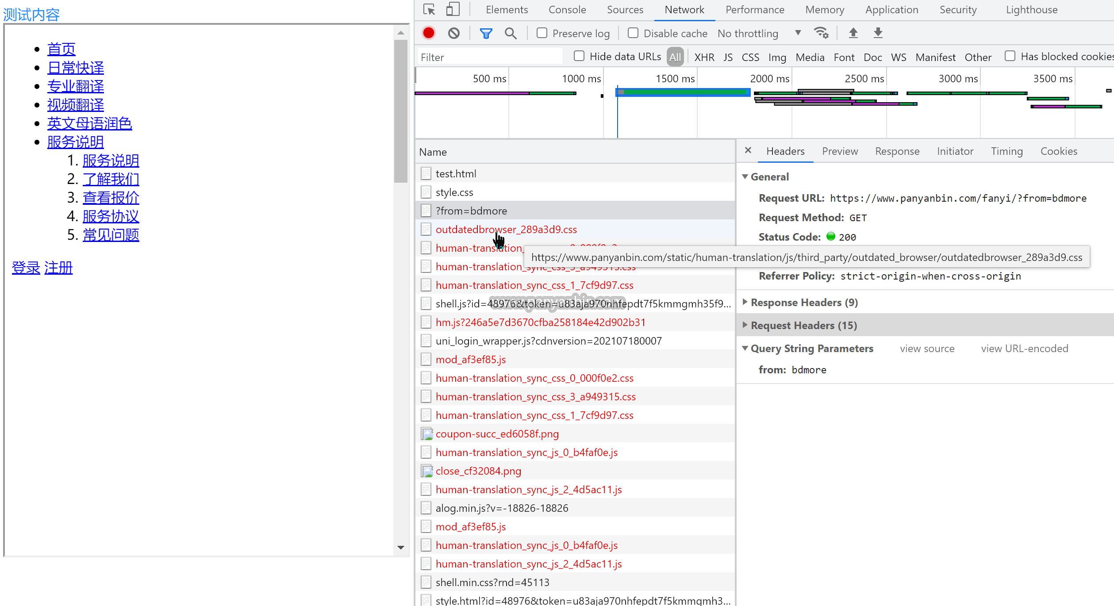Image resolution: width=1114 pixels, height=606 pixels.
Task: Click file icon next to test.html
Action: tap(426, 173)
